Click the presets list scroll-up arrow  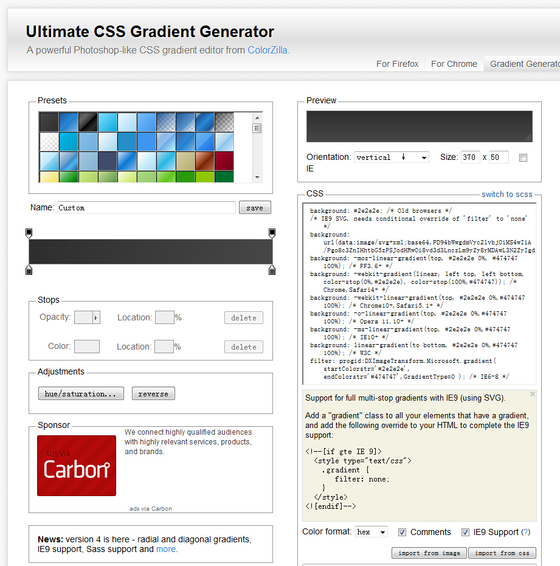pos(257,118)
